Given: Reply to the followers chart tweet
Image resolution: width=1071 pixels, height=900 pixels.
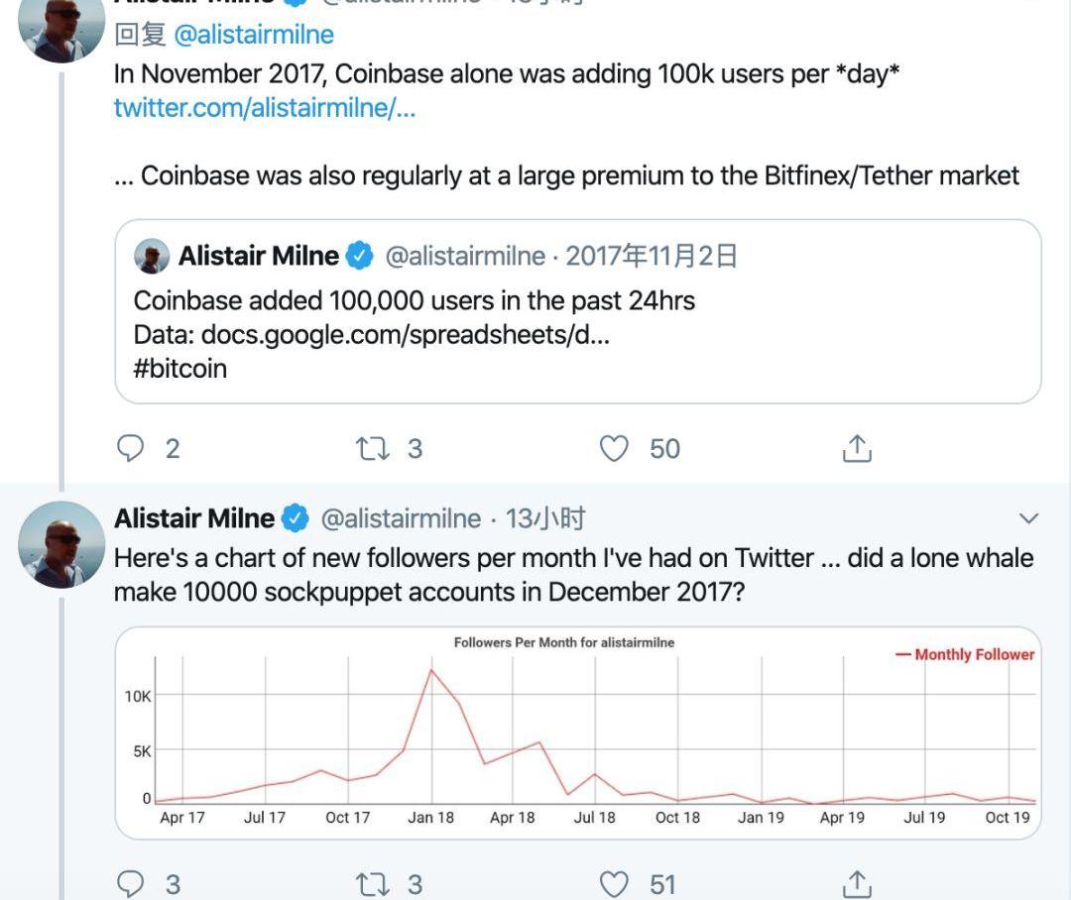Looking at the screenshot, I should [132, 883].
